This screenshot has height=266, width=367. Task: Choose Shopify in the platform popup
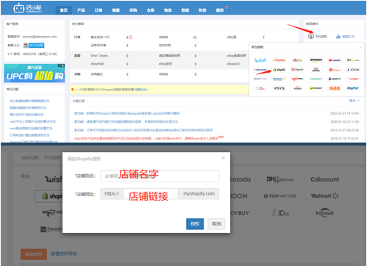279,70
